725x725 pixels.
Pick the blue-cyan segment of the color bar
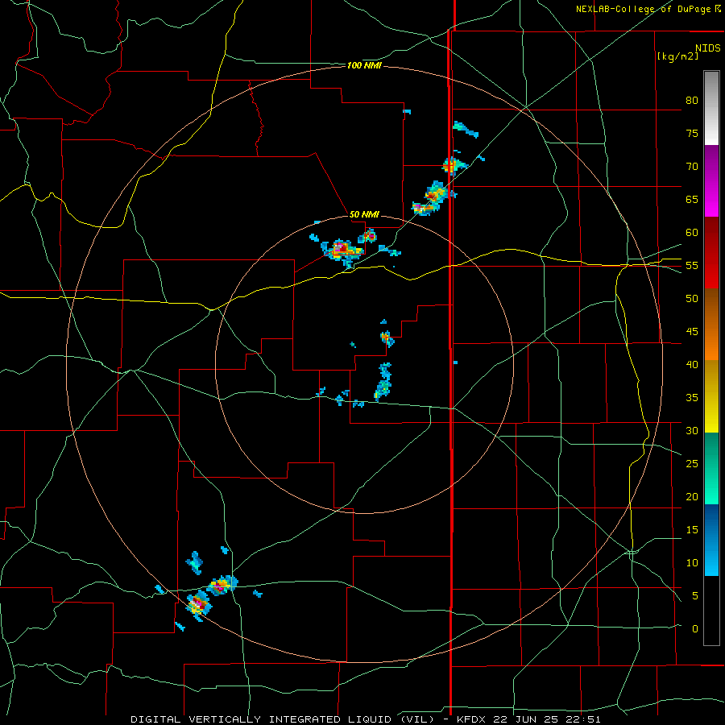tap(711, 540)
